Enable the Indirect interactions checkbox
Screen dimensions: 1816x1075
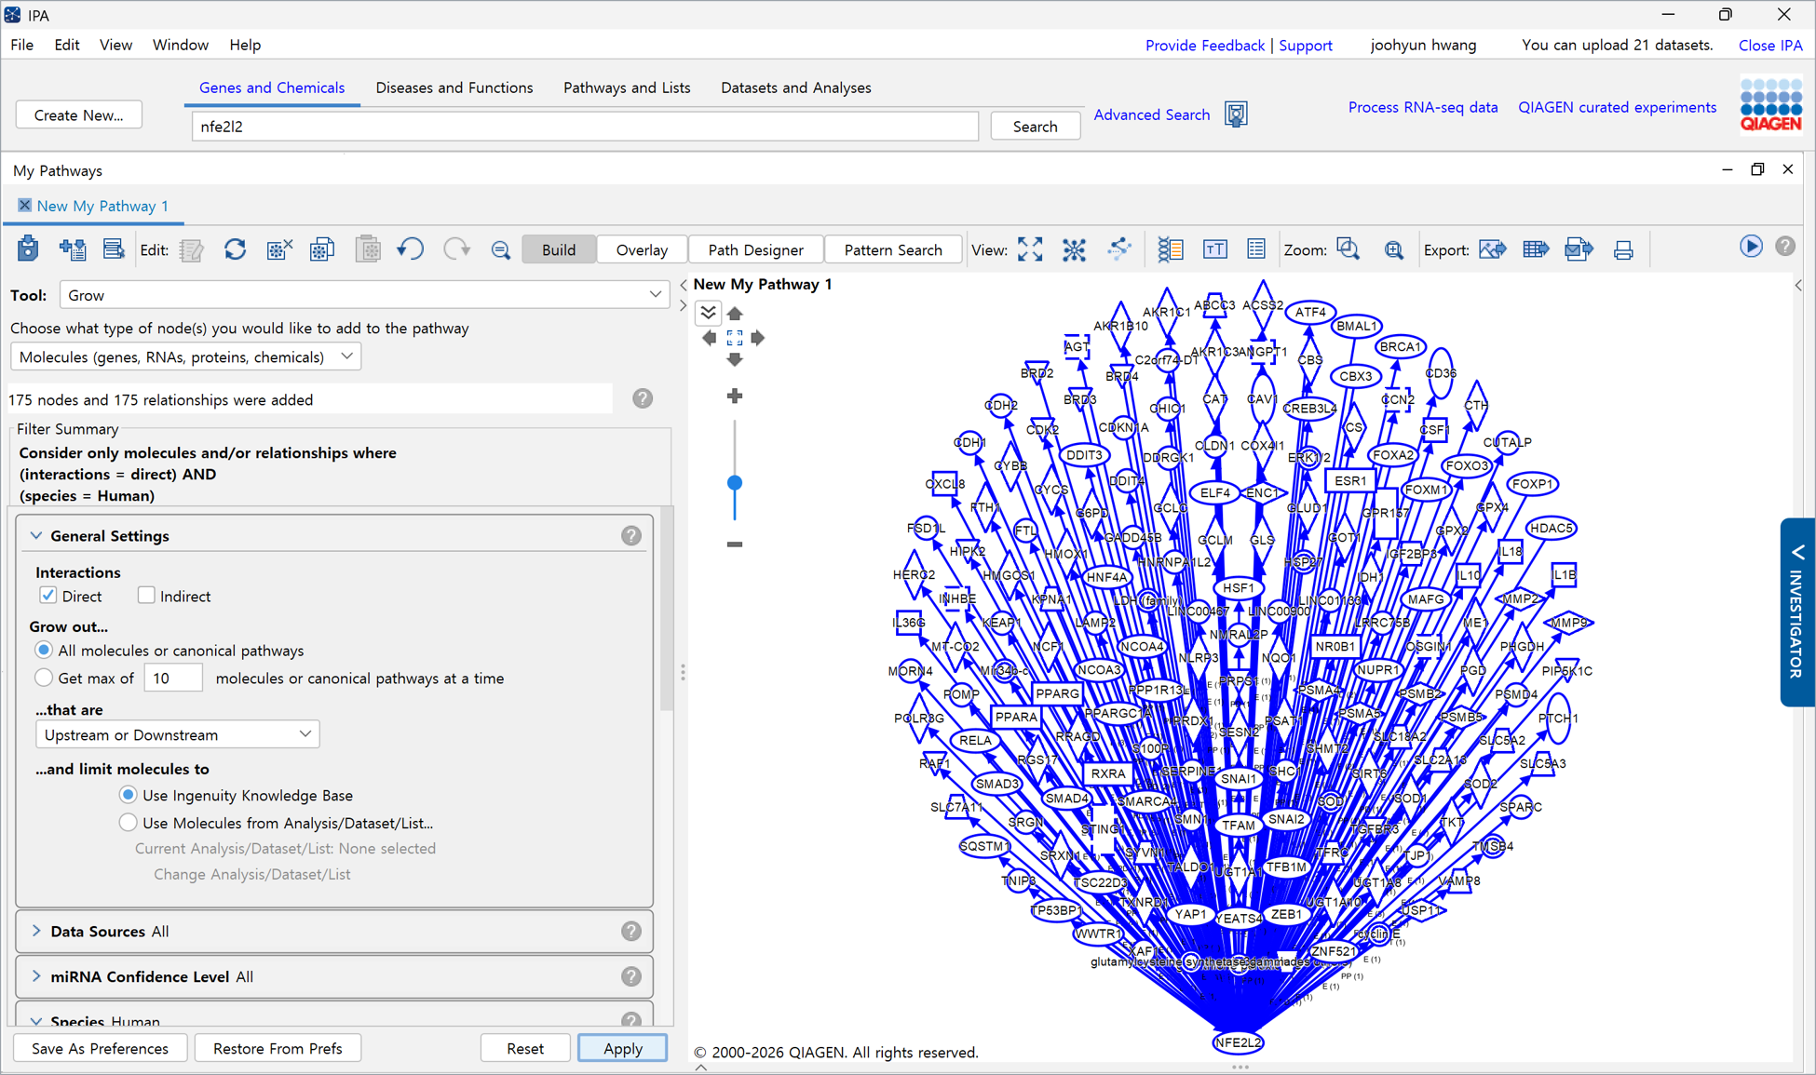(x=146, y=596)
